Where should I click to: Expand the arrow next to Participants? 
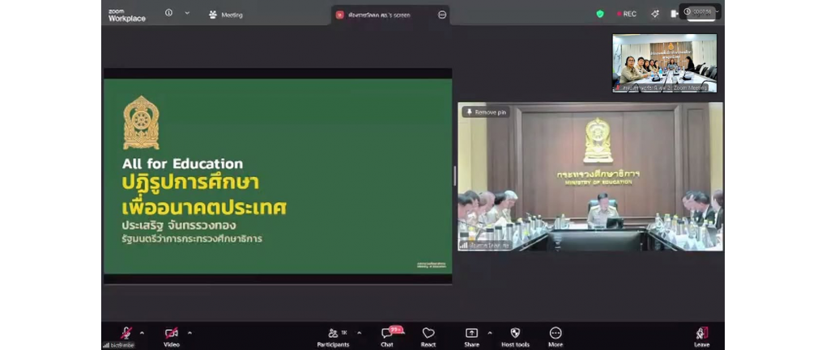point(359,332)
